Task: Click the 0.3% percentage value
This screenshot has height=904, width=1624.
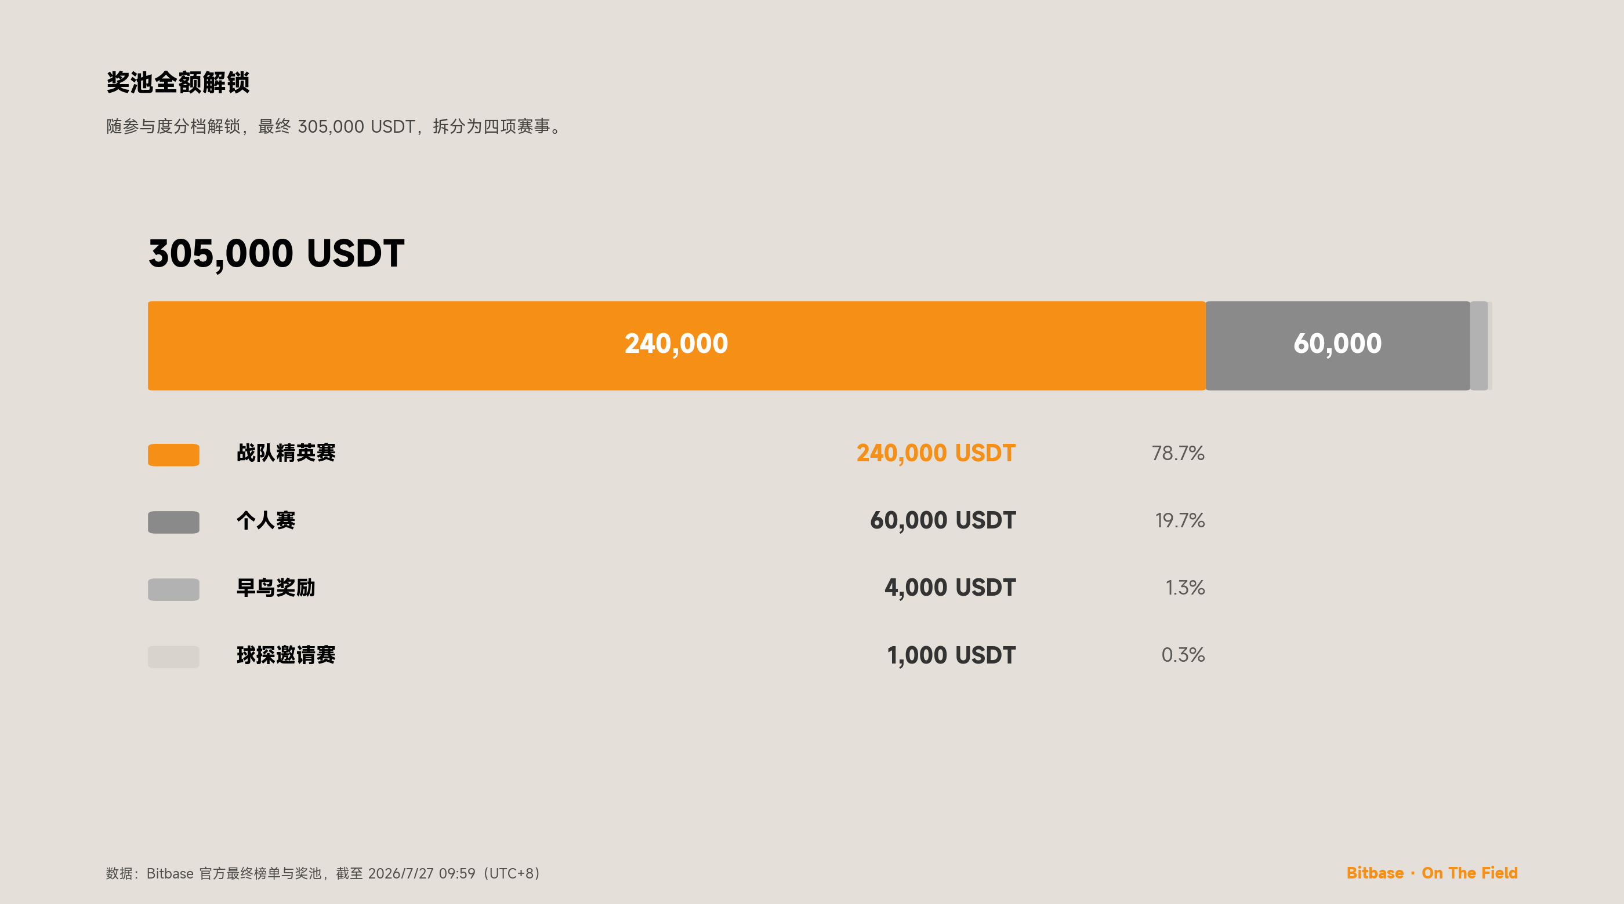Action: 1183,655
